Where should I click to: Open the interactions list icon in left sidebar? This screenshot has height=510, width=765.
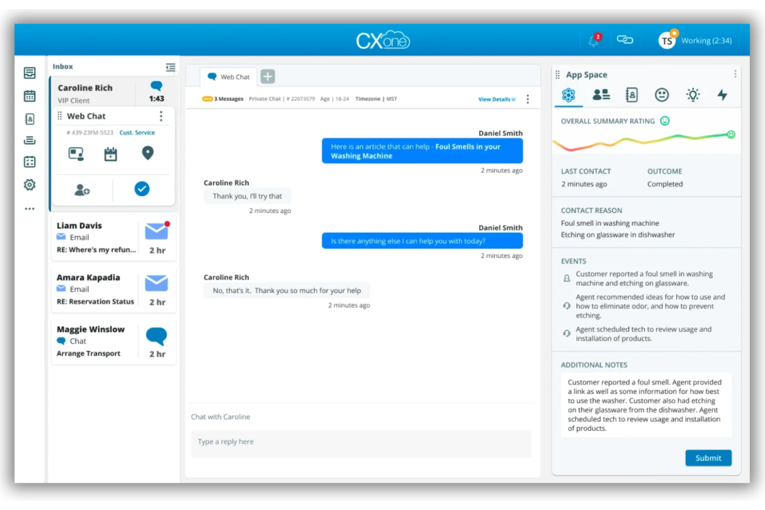point(30,73)
